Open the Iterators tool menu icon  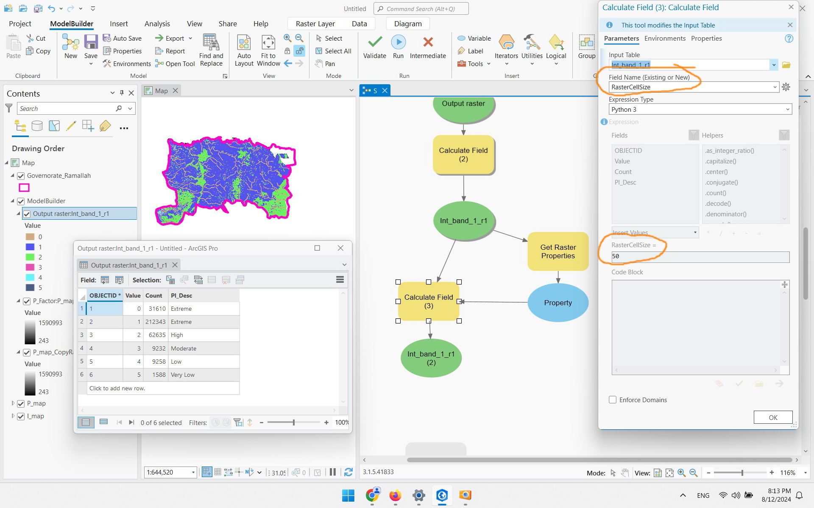click(506, 43)
